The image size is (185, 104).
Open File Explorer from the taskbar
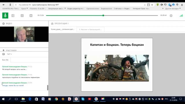tap(23, 99)
